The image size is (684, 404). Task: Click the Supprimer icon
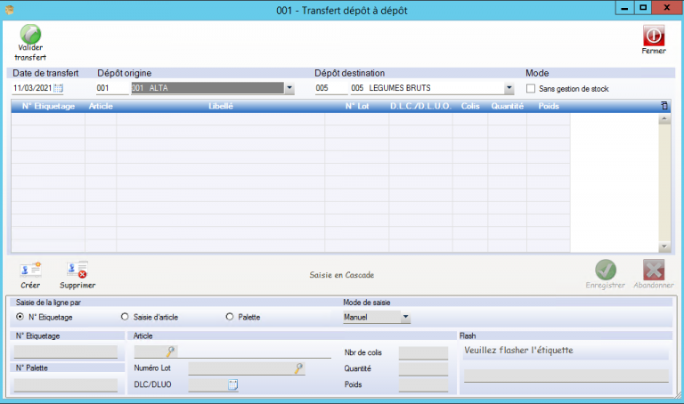pyautogui.click(x=77, y=270)
